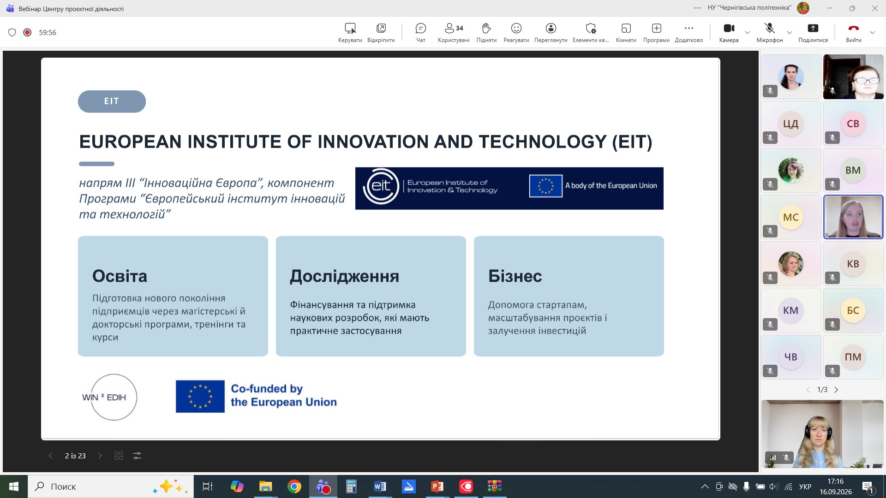
Task: Open Google Chrome from taskbar
Action: coord(294,486)
